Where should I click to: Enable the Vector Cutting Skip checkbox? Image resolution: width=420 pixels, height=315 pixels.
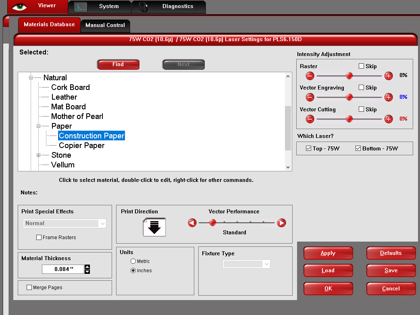tap(361, 109)
